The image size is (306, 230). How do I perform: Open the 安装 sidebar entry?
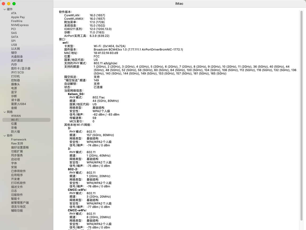click(x=14, y=167)
